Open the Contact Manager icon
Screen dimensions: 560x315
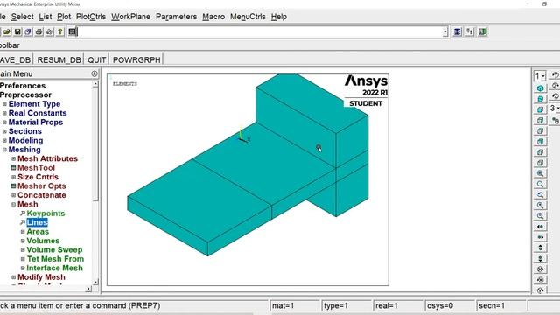click(x=483, y=31)
